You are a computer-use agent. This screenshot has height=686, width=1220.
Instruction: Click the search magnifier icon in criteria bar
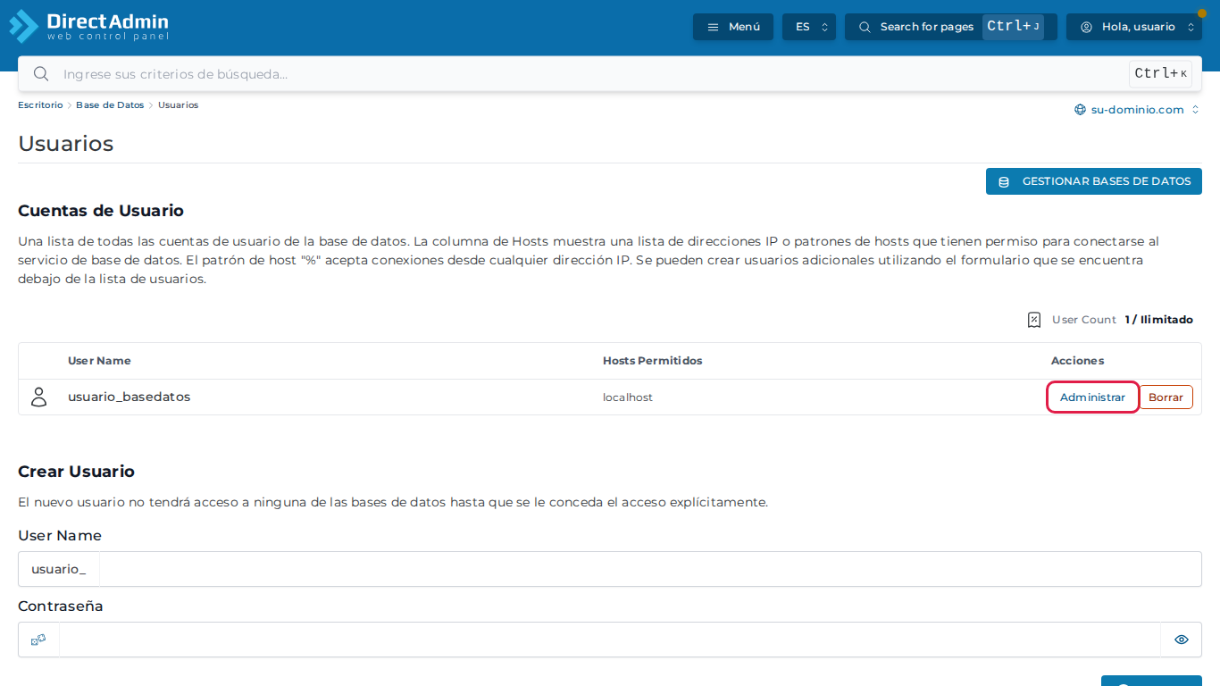[x=40, y=73]
